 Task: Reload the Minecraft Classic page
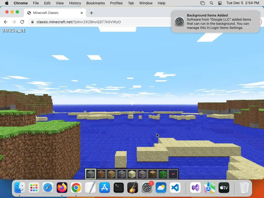[22, 22]
